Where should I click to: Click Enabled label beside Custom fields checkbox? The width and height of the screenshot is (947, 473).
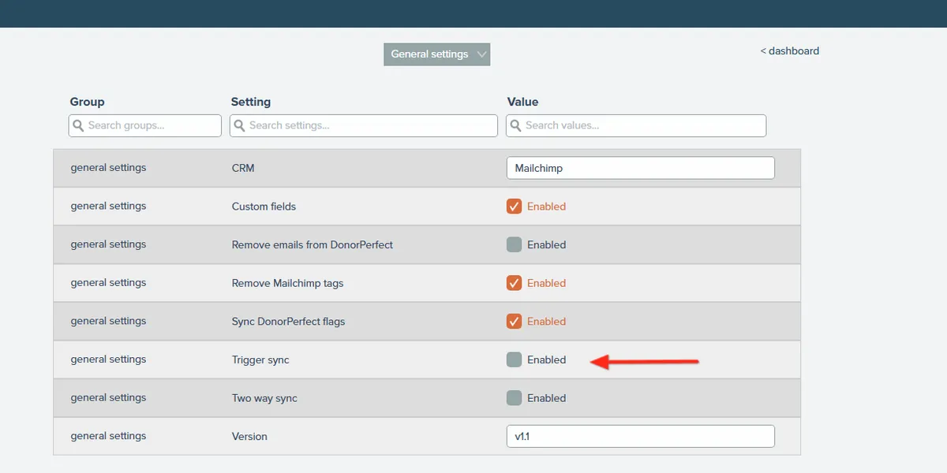(x=546, y=207)
